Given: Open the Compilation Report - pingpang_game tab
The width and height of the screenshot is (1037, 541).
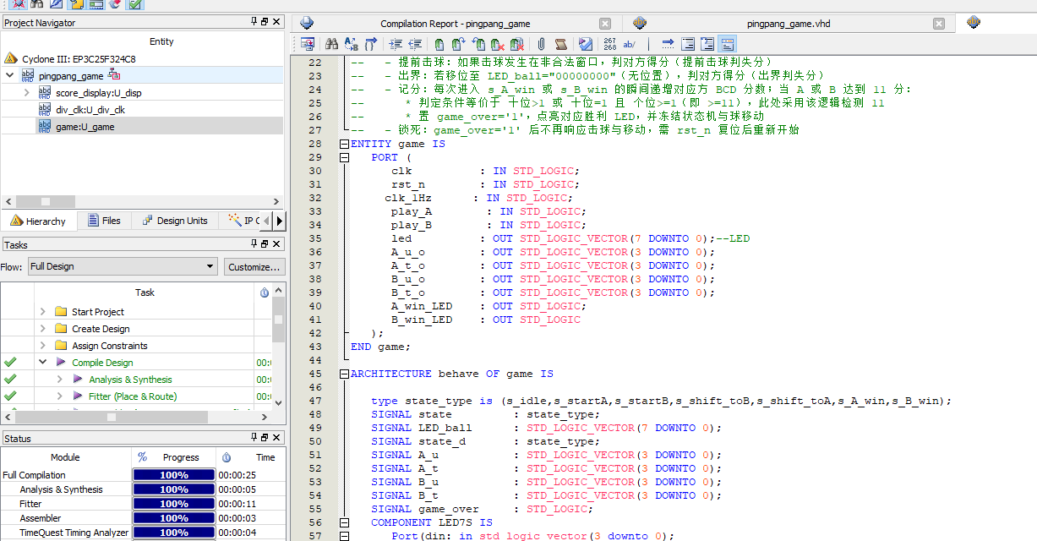Looking at the screenshot, I should coord(455,24).
